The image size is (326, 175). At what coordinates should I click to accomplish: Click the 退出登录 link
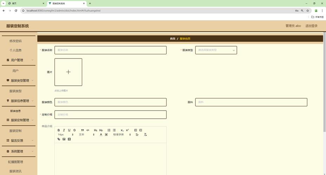click(x=311, y=26)
